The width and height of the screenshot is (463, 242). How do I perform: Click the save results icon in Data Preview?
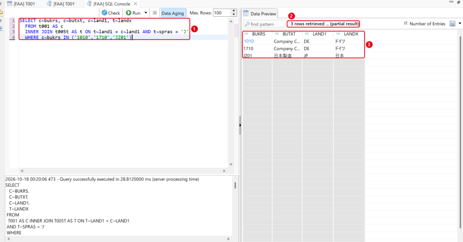452,24
